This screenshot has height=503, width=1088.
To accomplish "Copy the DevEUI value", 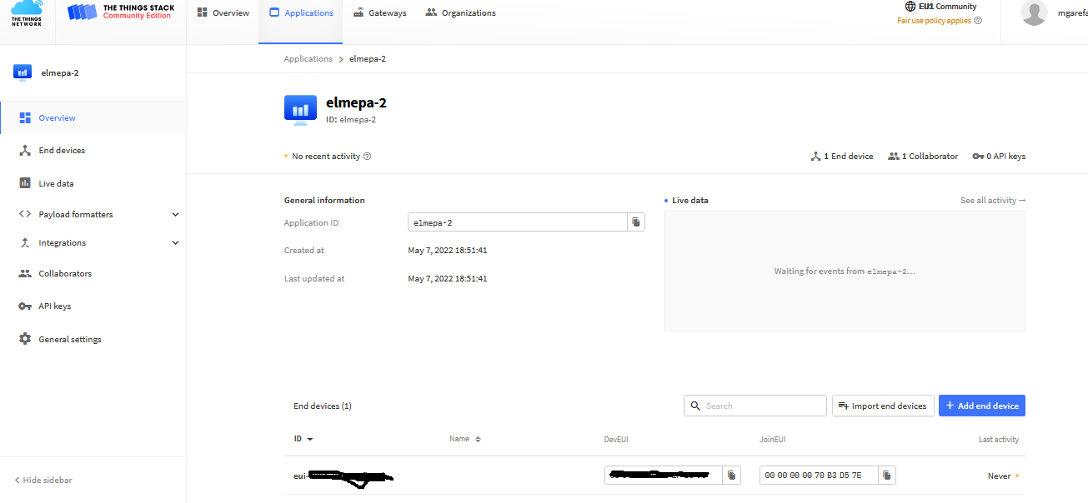I will tap(731, 476).
